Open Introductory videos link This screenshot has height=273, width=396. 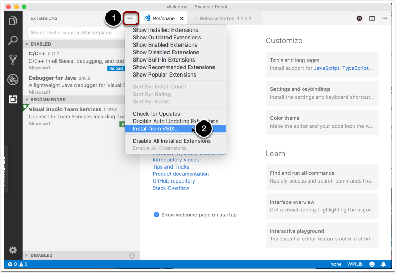coord(176,160)
